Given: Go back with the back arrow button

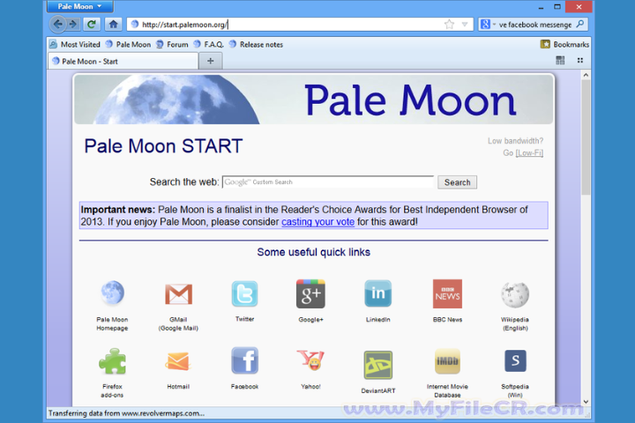Looking at the screenshot, I should [58, 25].
